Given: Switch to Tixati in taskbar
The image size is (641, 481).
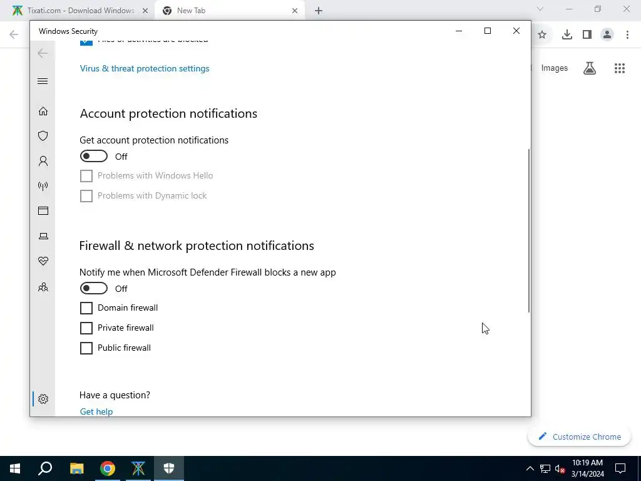Looking at the screenshot, I should click(x=138, y=468).
